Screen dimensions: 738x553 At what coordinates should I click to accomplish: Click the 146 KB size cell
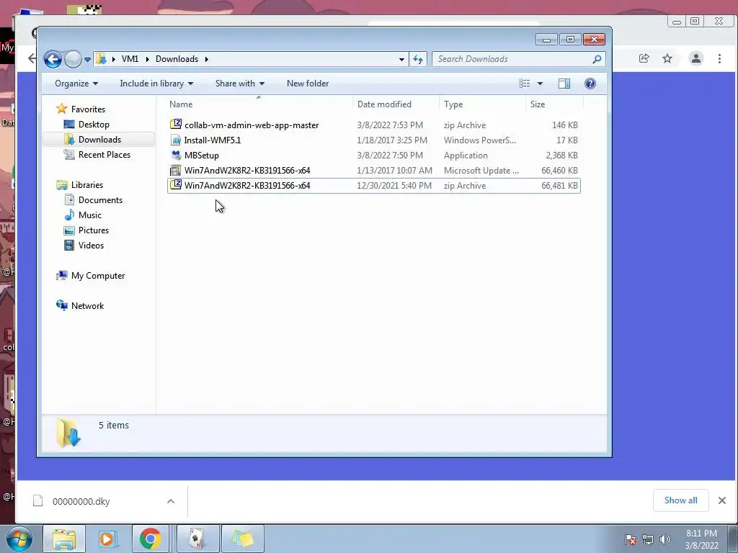pyautogui.click(x=565, y=125)
